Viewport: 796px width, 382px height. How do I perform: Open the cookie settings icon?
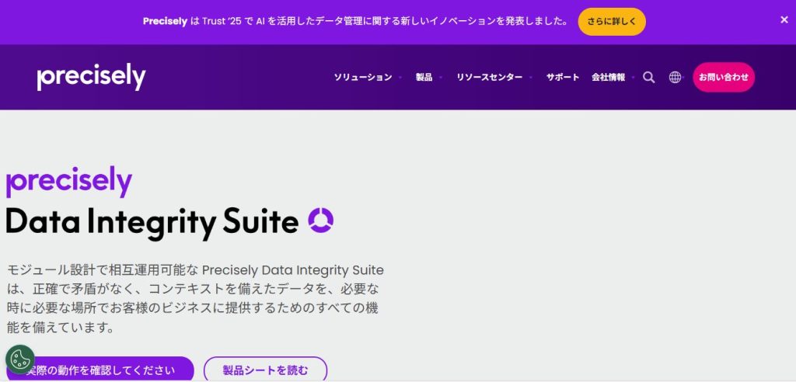tap(19, 359)
